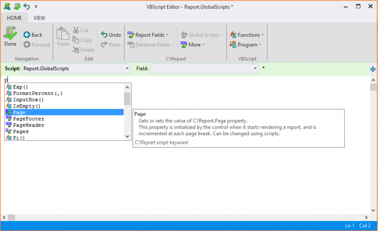Screen dimensions: 378x231
Task: Expand the More menu
Action: pos(192,45)
